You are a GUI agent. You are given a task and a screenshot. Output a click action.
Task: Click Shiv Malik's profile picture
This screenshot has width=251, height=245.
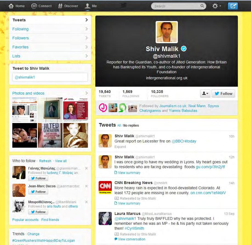click(167, 32)
